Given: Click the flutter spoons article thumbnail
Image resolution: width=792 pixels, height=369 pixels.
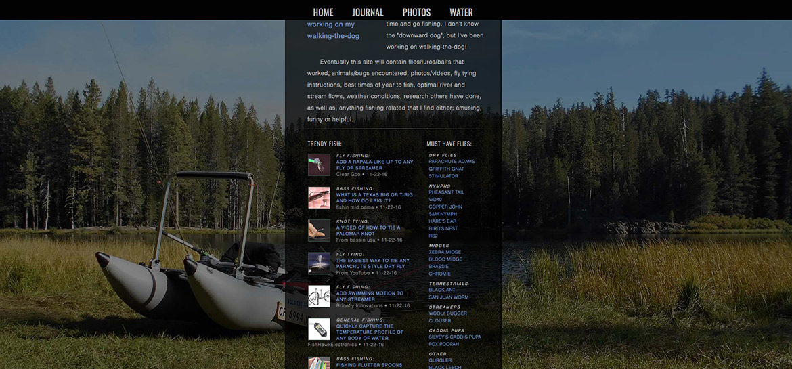Looking at the screenshot, I should (x=319, y=363).
